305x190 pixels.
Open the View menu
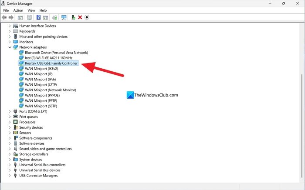pos(31,10)
